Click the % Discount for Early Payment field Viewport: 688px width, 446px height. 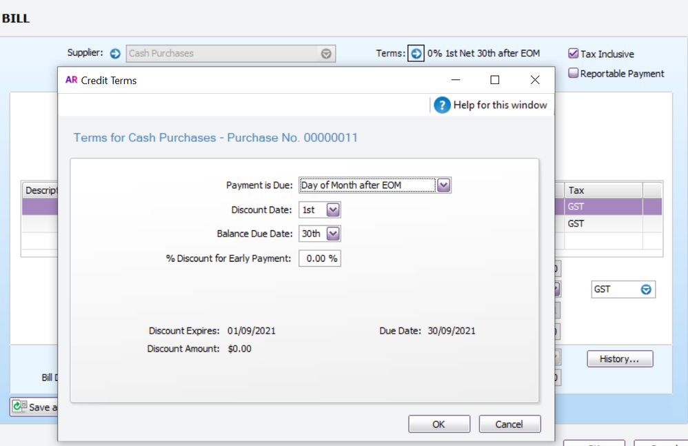[x=320, y=259]
